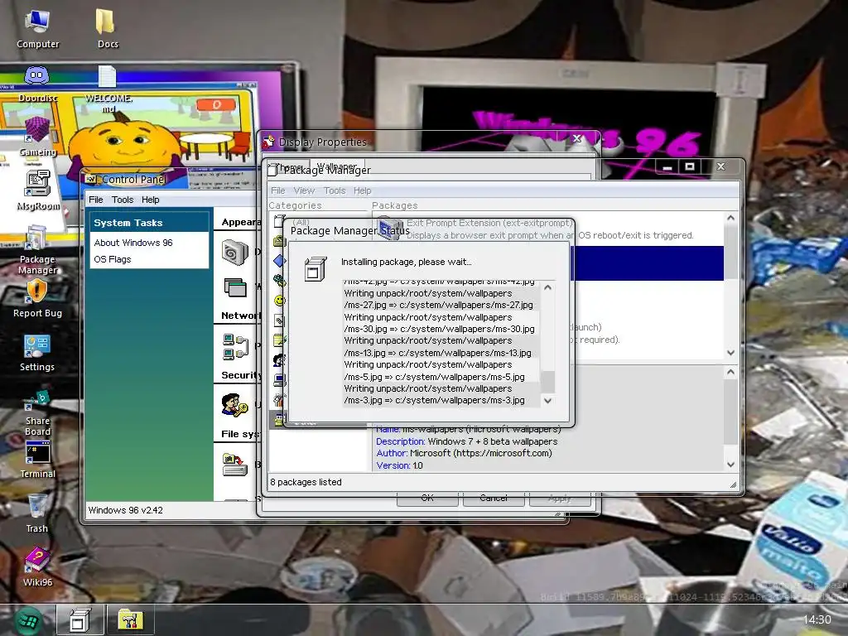Open Package Manager Tools menu

click(335, 190)
